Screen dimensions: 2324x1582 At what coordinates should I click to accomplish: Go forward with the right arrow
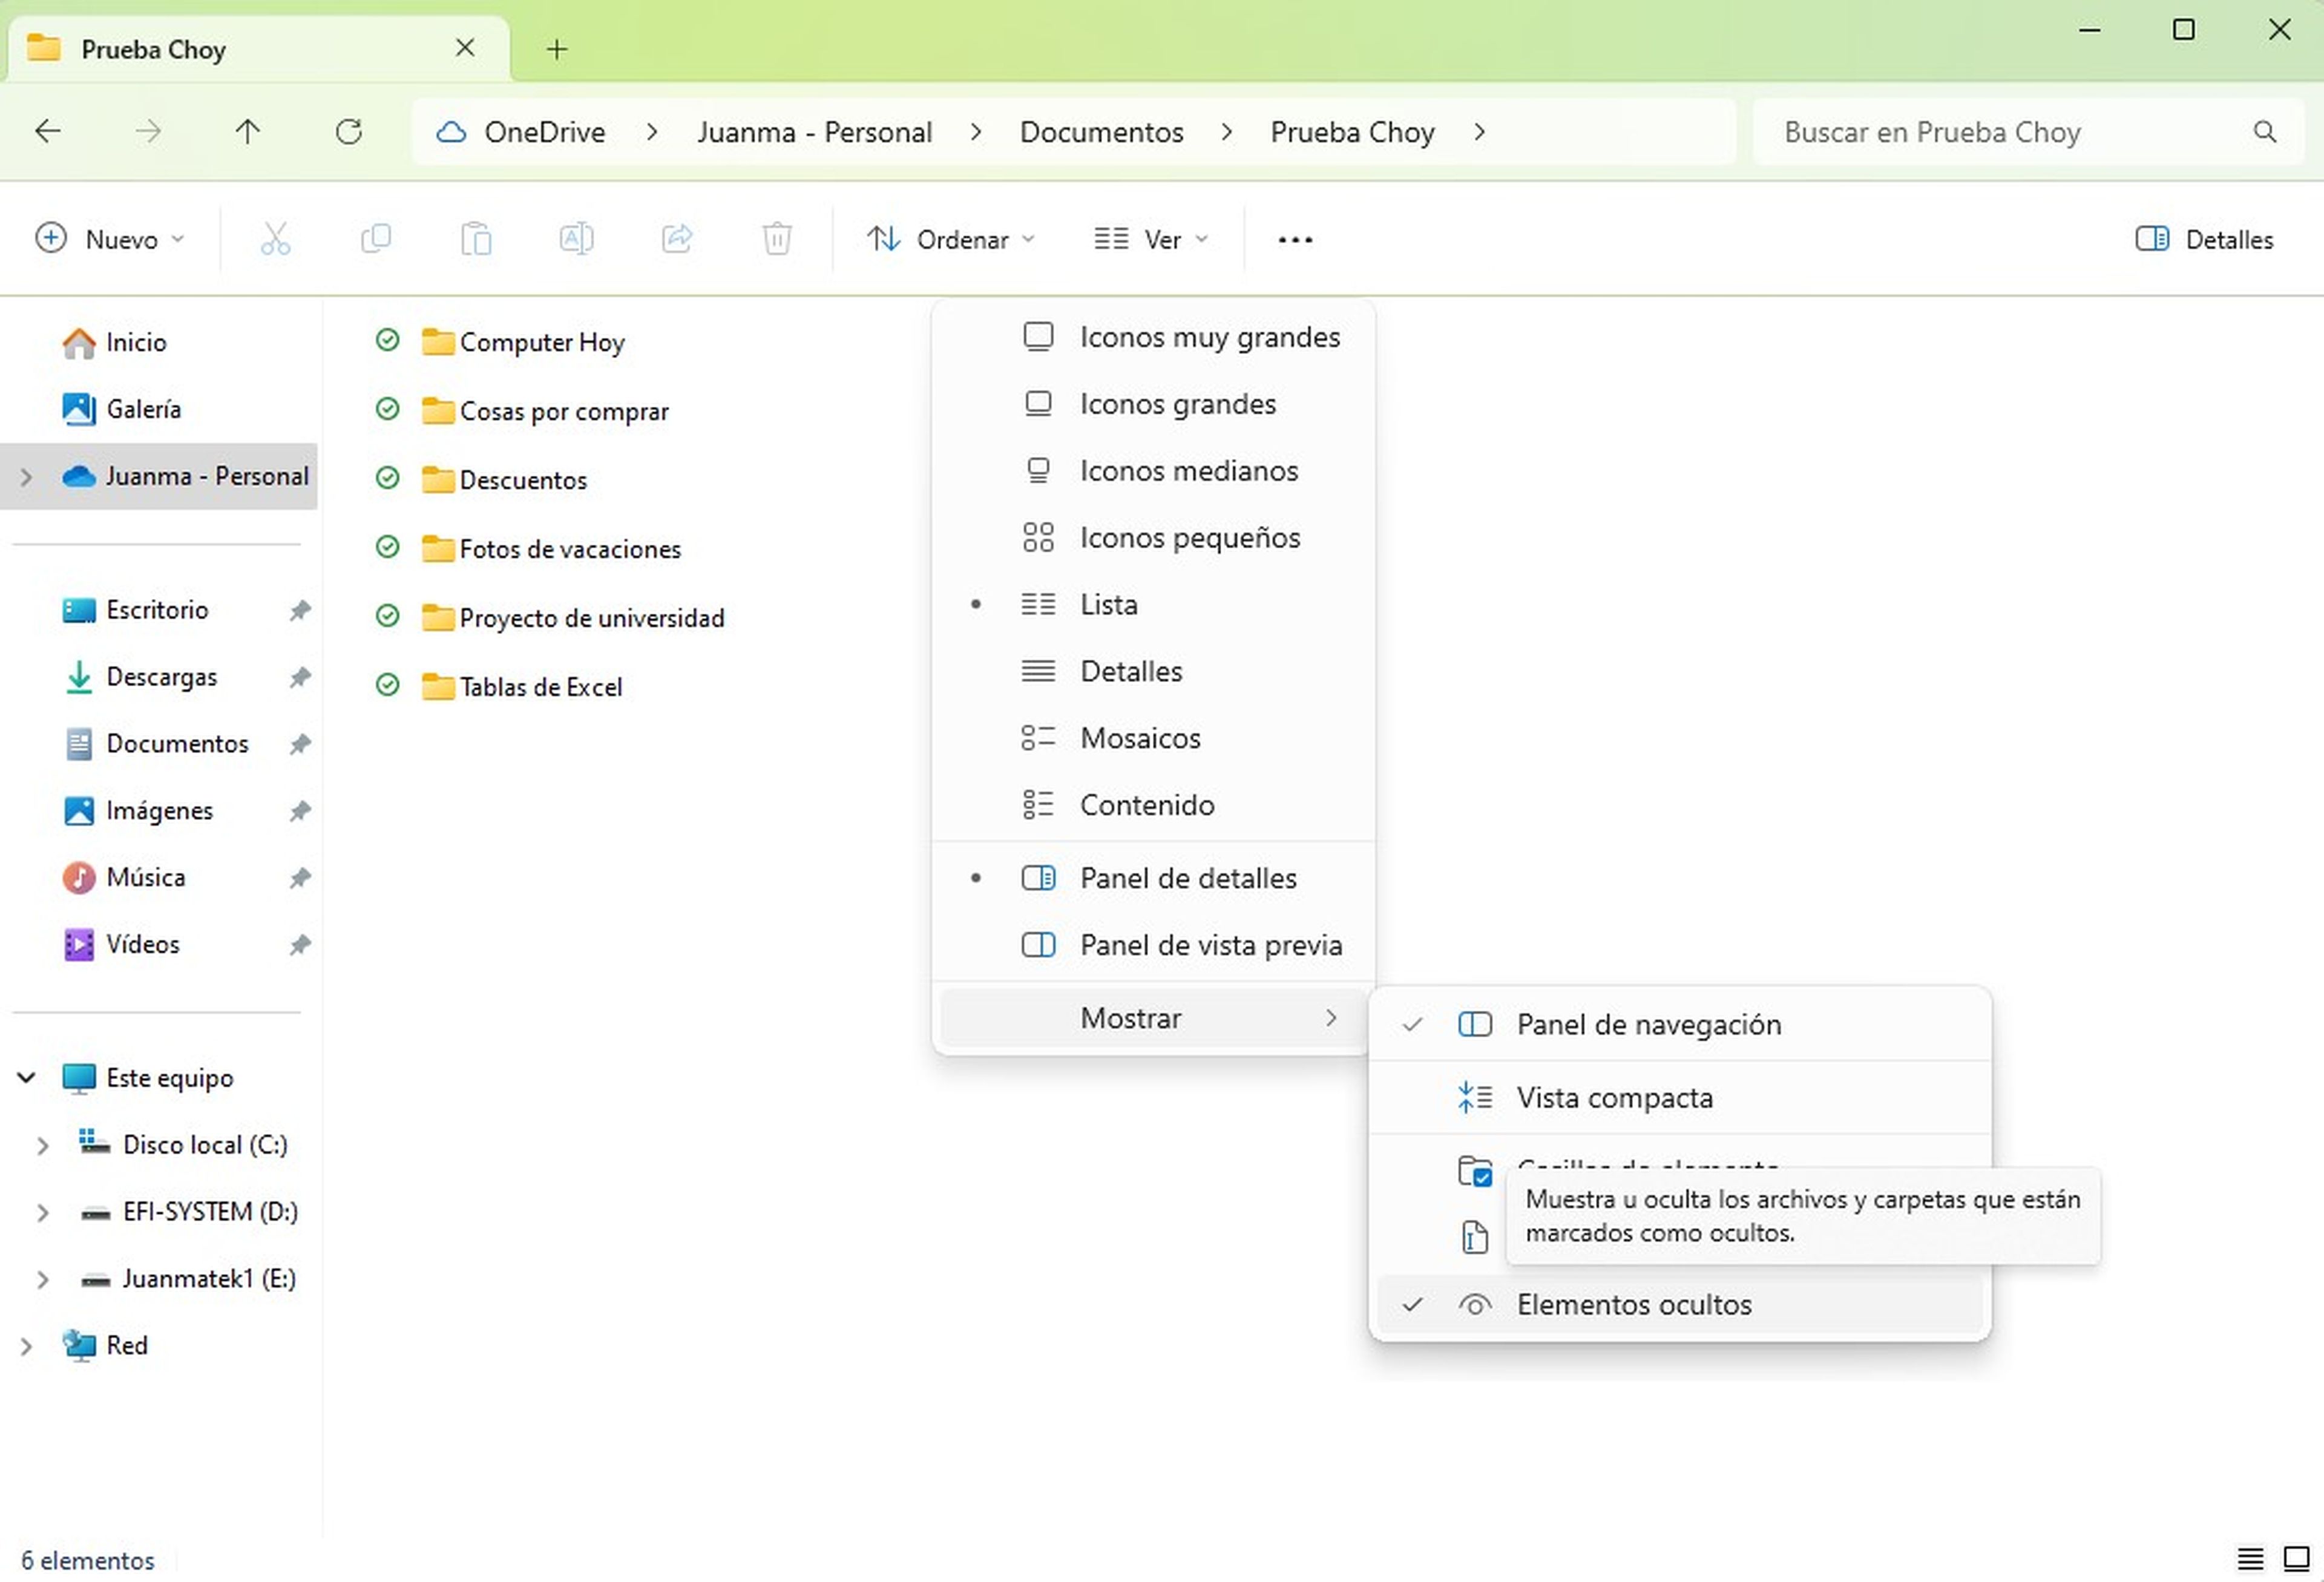pyautogui.click(x=148, y=131)
